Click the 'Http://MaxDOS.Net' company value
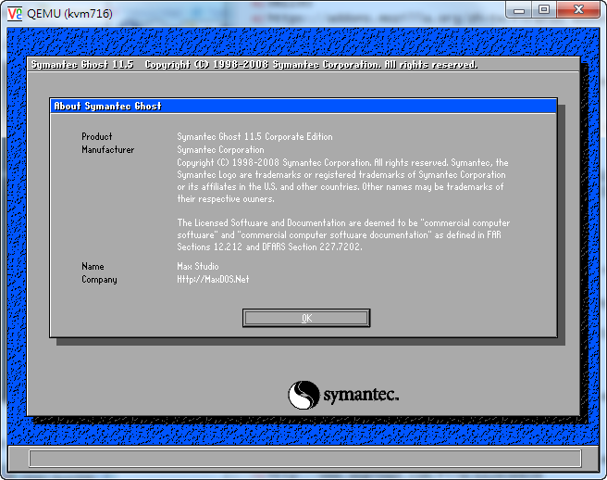Viewport: 607px width, 480px height. click(213, 279)
